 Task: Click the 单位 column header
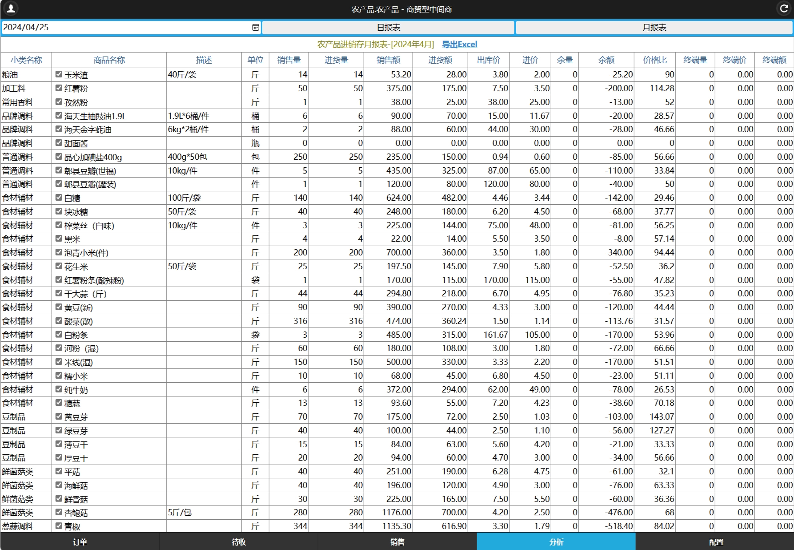coord(255,60)
